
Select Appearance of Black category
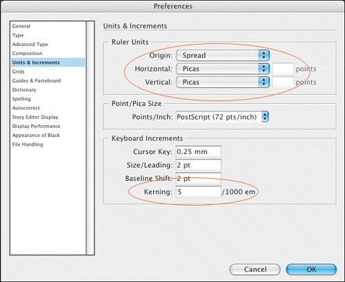[36, 135]
